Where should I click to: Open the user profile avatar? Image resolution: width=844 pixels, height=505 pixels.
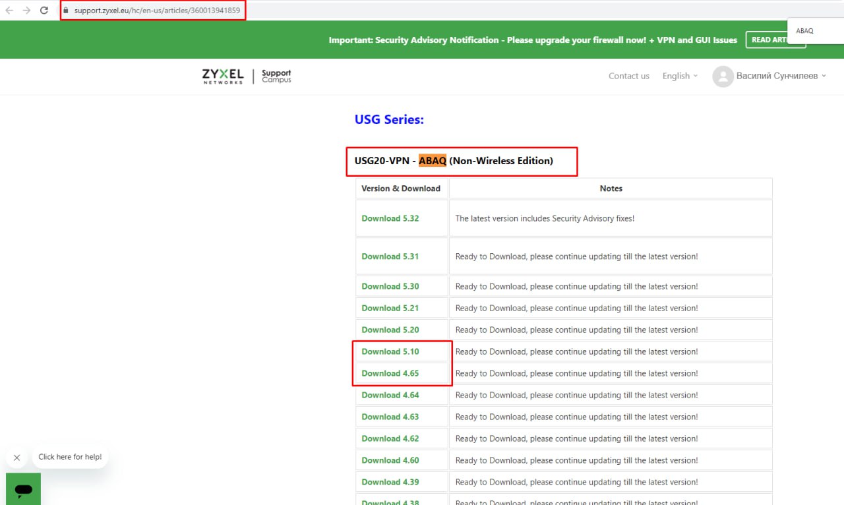click(723, 76)
